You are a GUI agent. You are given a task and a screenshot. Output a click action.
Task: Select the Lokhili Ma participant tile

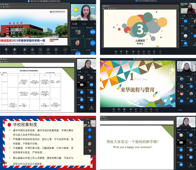pyautogui.click(x=77, y=42)
